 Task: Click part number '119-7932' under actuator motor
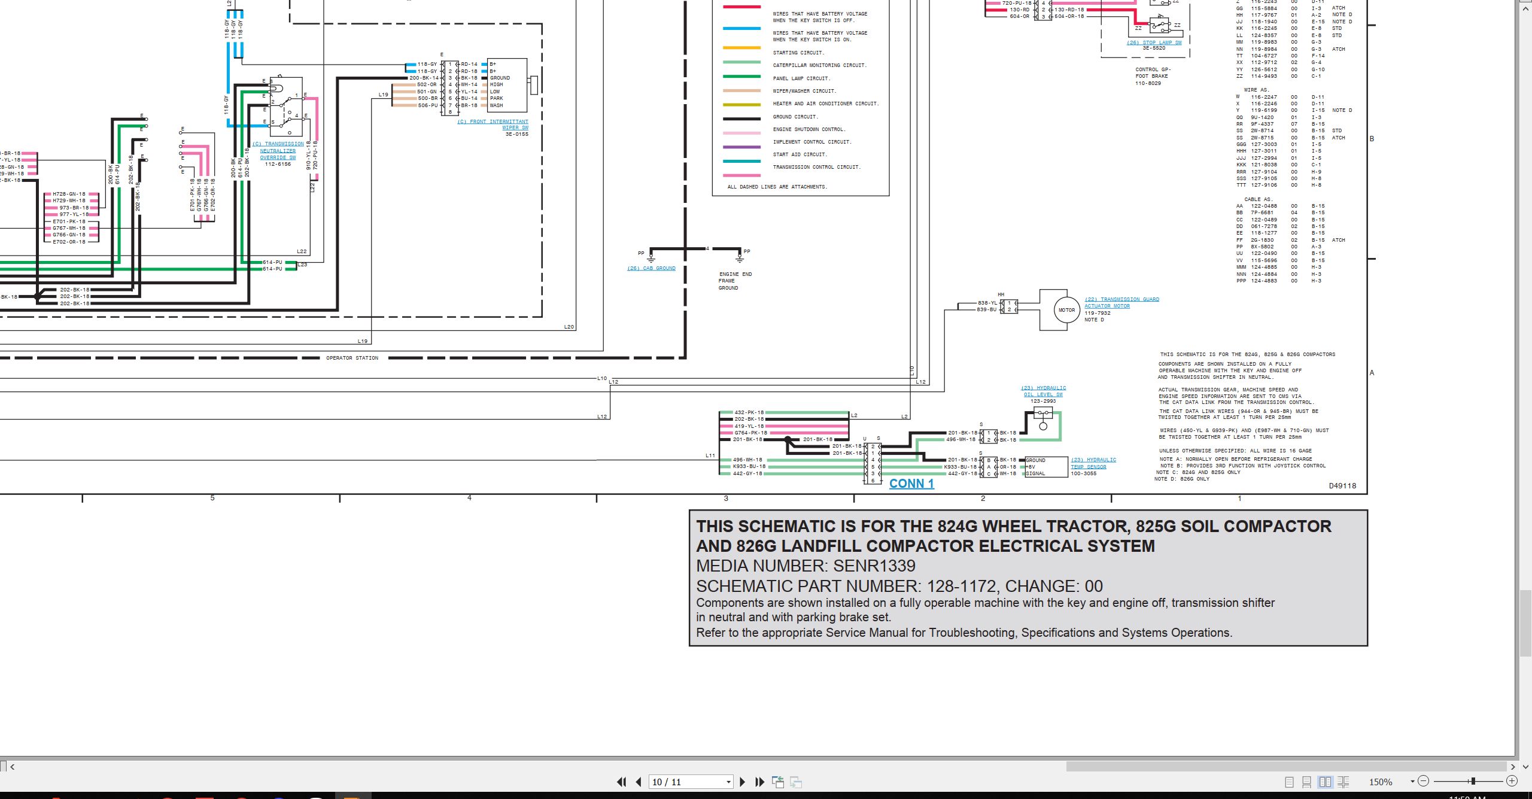(1098, 313)
